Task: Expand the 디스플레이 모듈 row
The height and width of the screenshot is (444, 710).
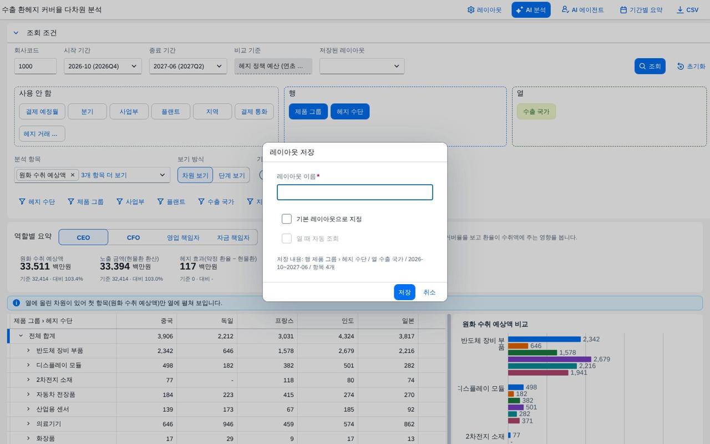Action: (x=28, y=365)
